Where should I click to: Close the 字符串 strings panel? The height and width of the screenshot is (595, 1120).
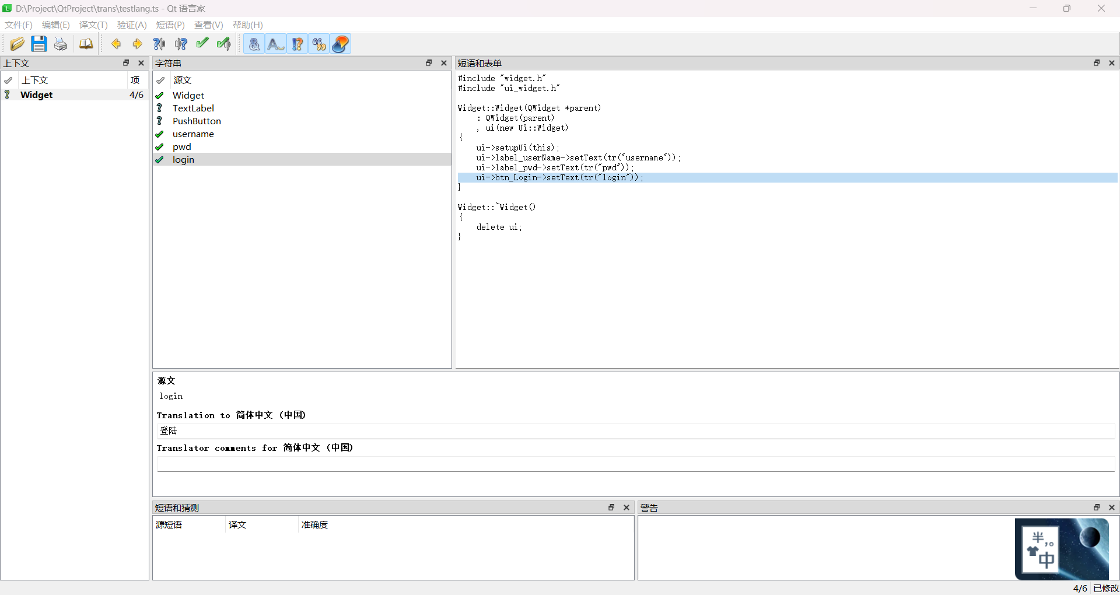[x=444, y=63]
